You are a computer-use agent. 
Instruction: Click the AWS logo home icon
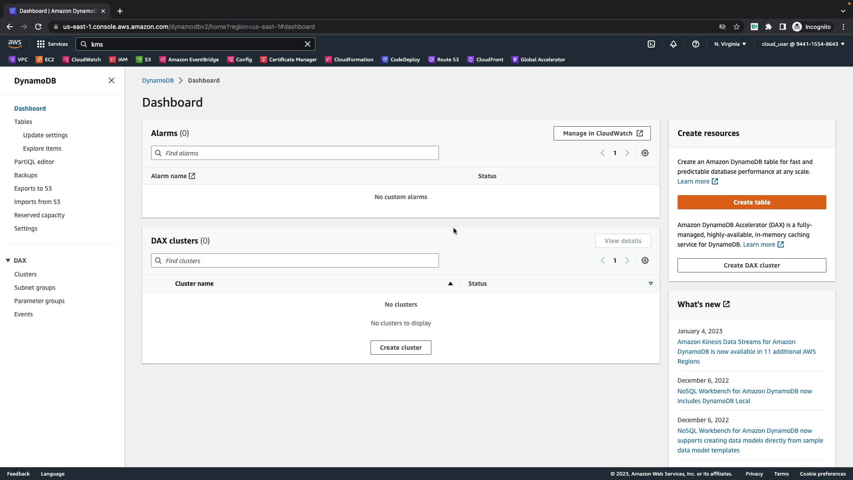coord(15,44)
